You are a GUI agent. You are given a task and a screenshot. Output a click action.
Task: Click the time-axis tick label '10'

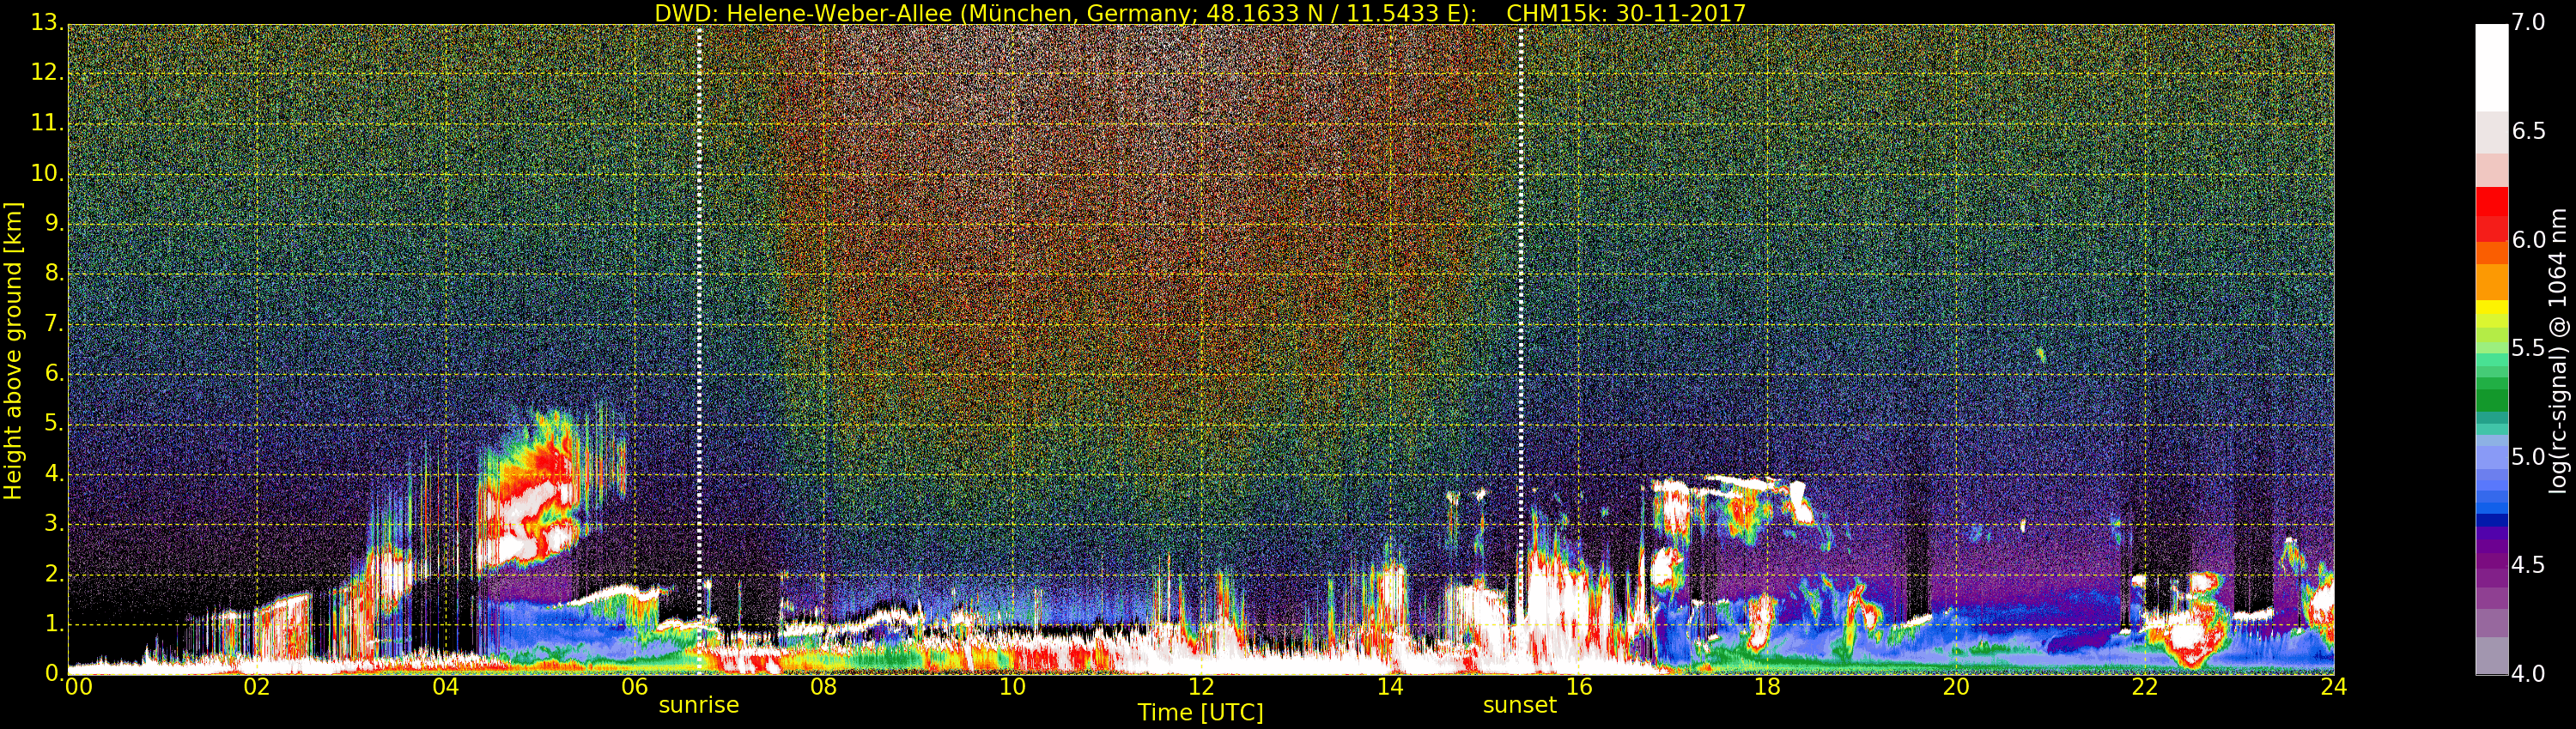pyautogui.click(x=1012, y=687)
